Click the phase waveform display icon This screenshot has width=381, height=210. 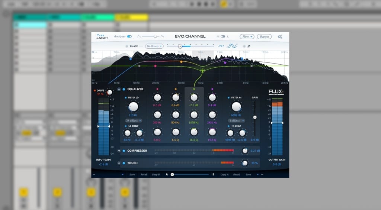tap(232, 46)
